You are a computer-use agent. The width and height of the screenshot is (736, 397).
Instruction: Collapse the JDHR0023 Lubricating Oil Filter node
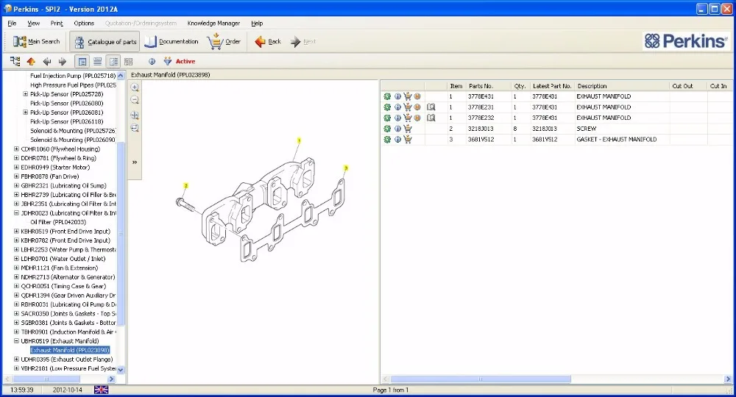tap(16, 212)
